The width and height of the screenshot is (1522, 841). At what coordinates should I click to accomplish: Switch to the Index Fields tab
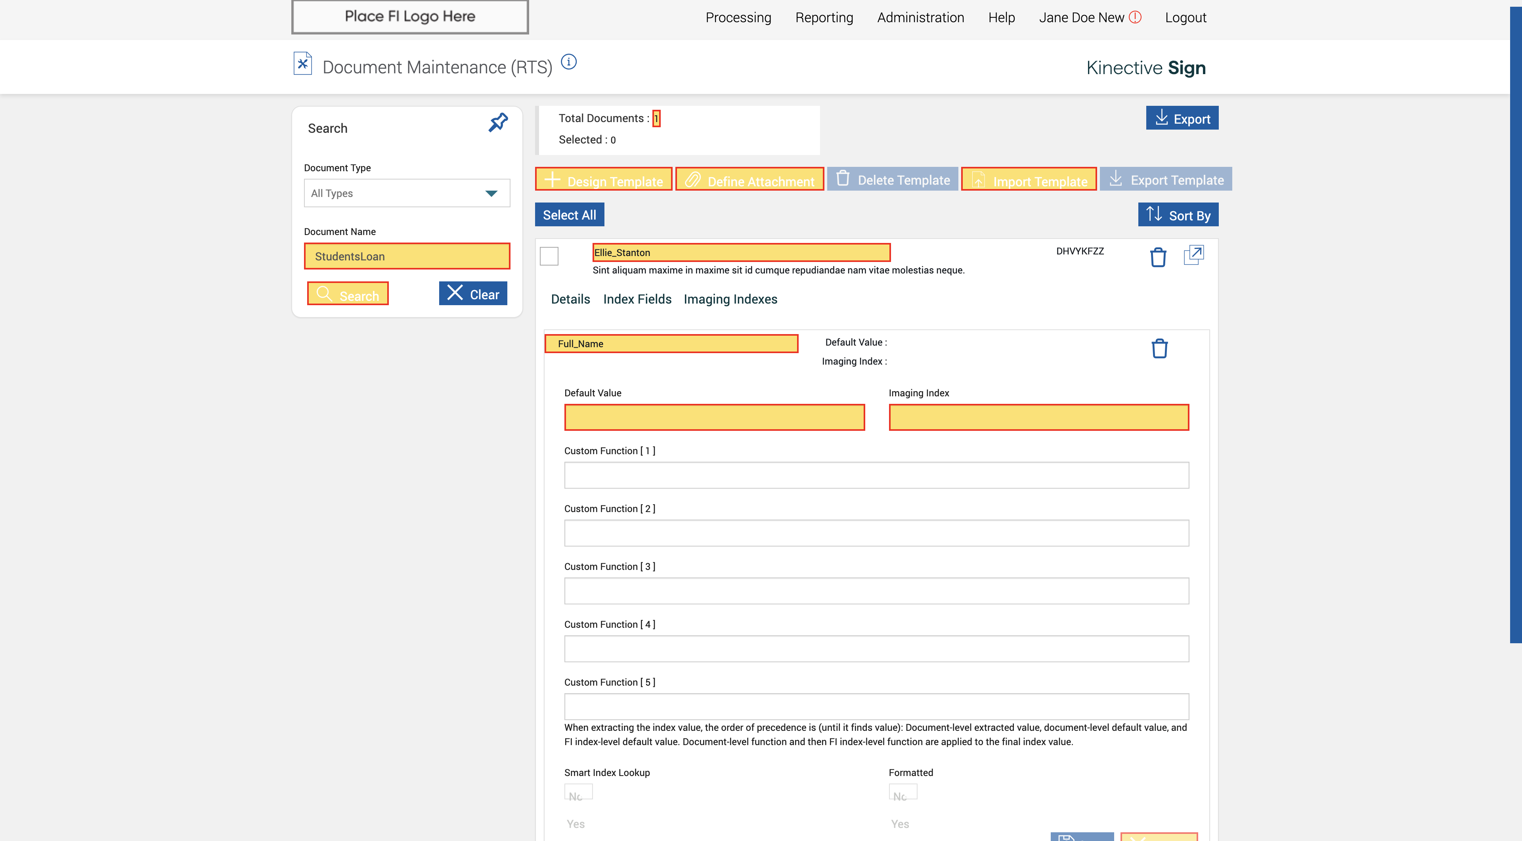click(637, 300)
